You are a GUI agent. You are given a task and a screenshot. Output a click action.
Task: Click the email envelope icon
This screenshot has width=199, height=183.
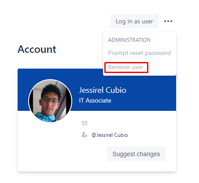pyautogui.click(x=85, y=123)
